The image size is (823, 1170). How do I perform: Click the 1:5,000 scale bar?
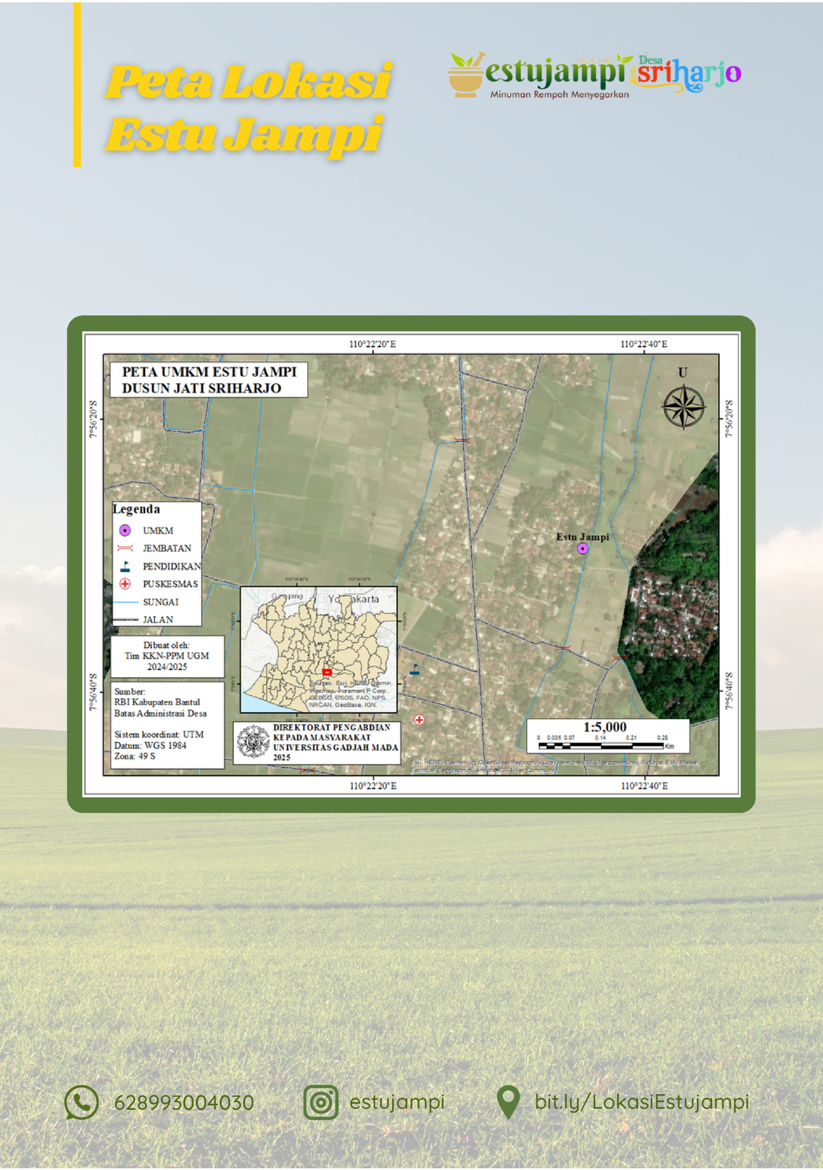[x=607, y=737]
